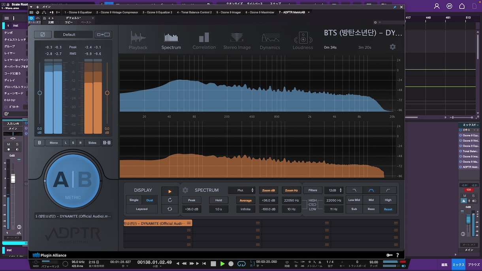The height and width of the screenshot is (271, 482).
Task: Select Layered display mode
Action: click(142, 209)
